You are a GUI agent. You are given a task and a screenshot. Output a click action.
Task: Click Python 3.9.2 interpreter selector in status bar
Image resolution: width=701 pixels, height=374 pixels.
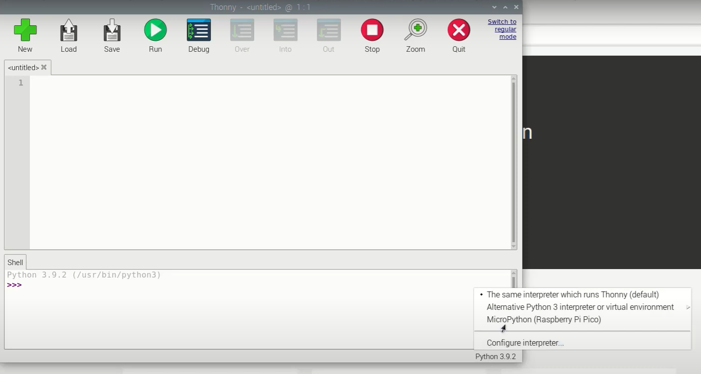pos(495,356)
